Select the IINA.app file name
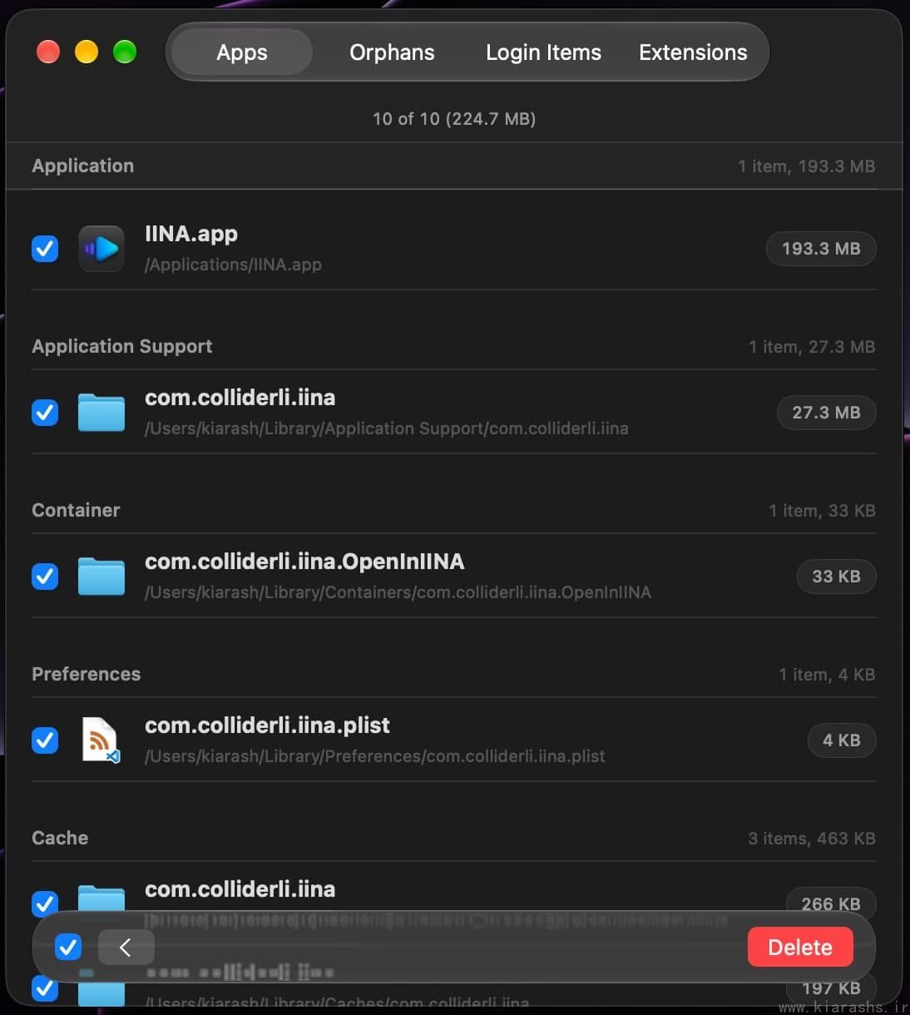The height and width of the screenshot is (1015, 910). point(191,234)
